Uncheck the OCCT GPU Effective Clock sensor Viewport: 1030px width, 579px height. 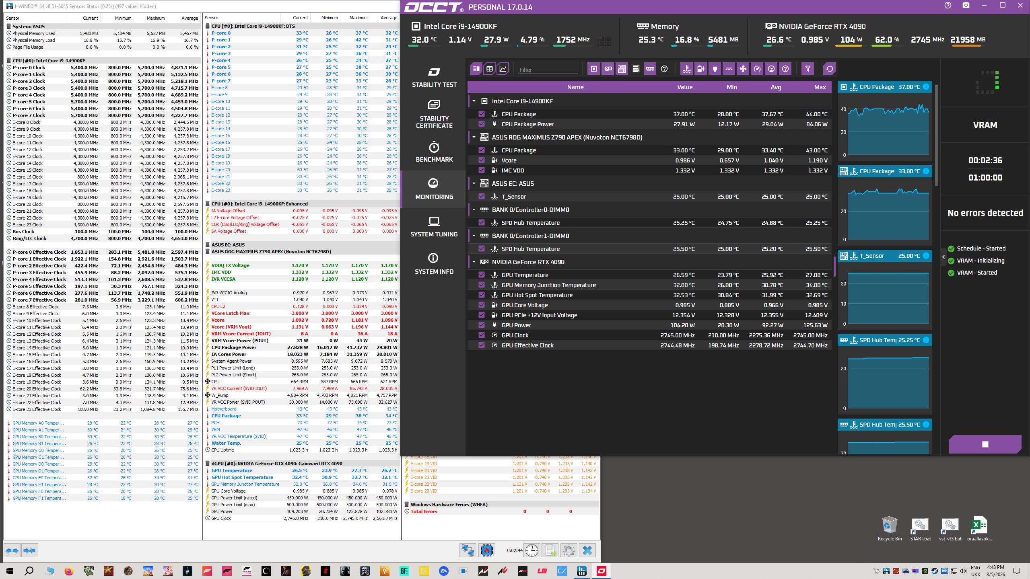pos(481,345)
